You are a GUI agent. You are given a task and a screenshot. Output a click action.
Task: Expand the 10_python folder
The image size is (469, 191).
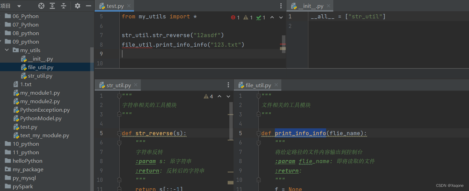point(26,144)
